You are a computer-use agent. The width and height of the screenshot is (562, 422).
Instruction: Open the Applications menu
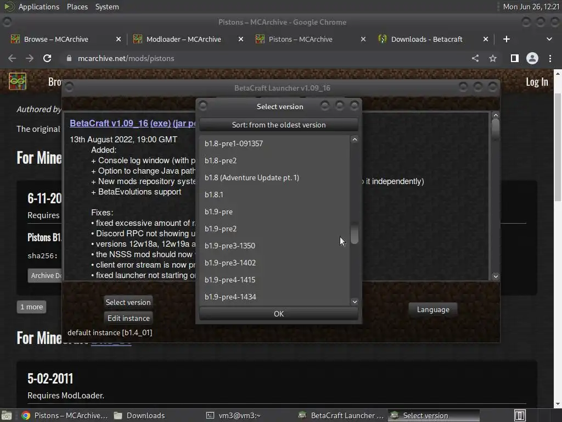click(39, 7)
